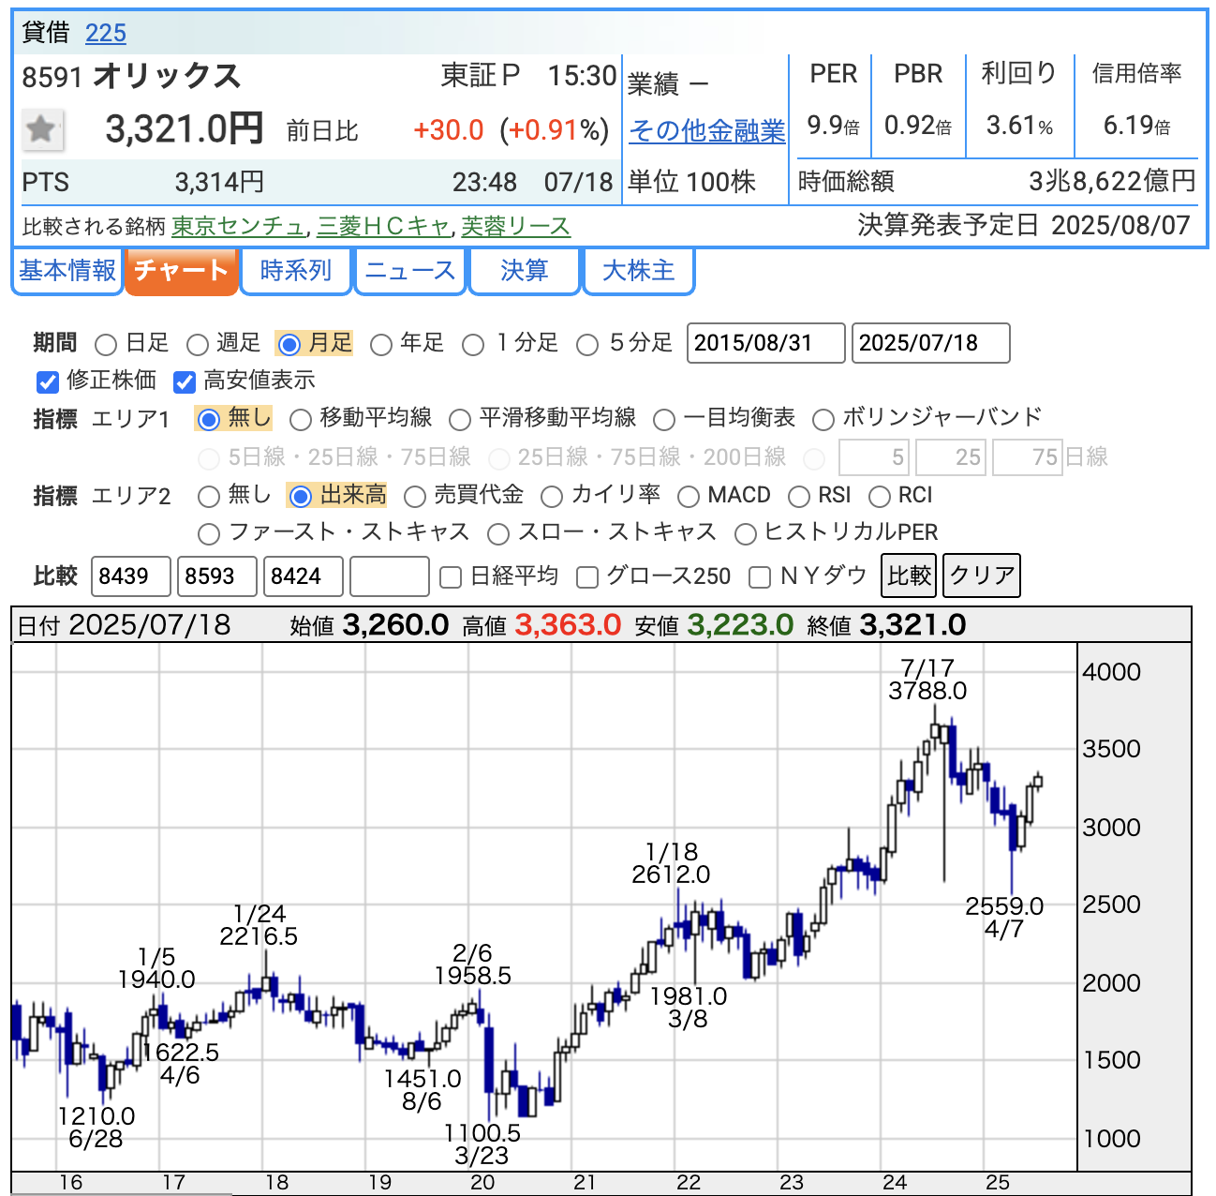Open the 225 index link
The image size is (1216, 1196).
tap(106, 33)
